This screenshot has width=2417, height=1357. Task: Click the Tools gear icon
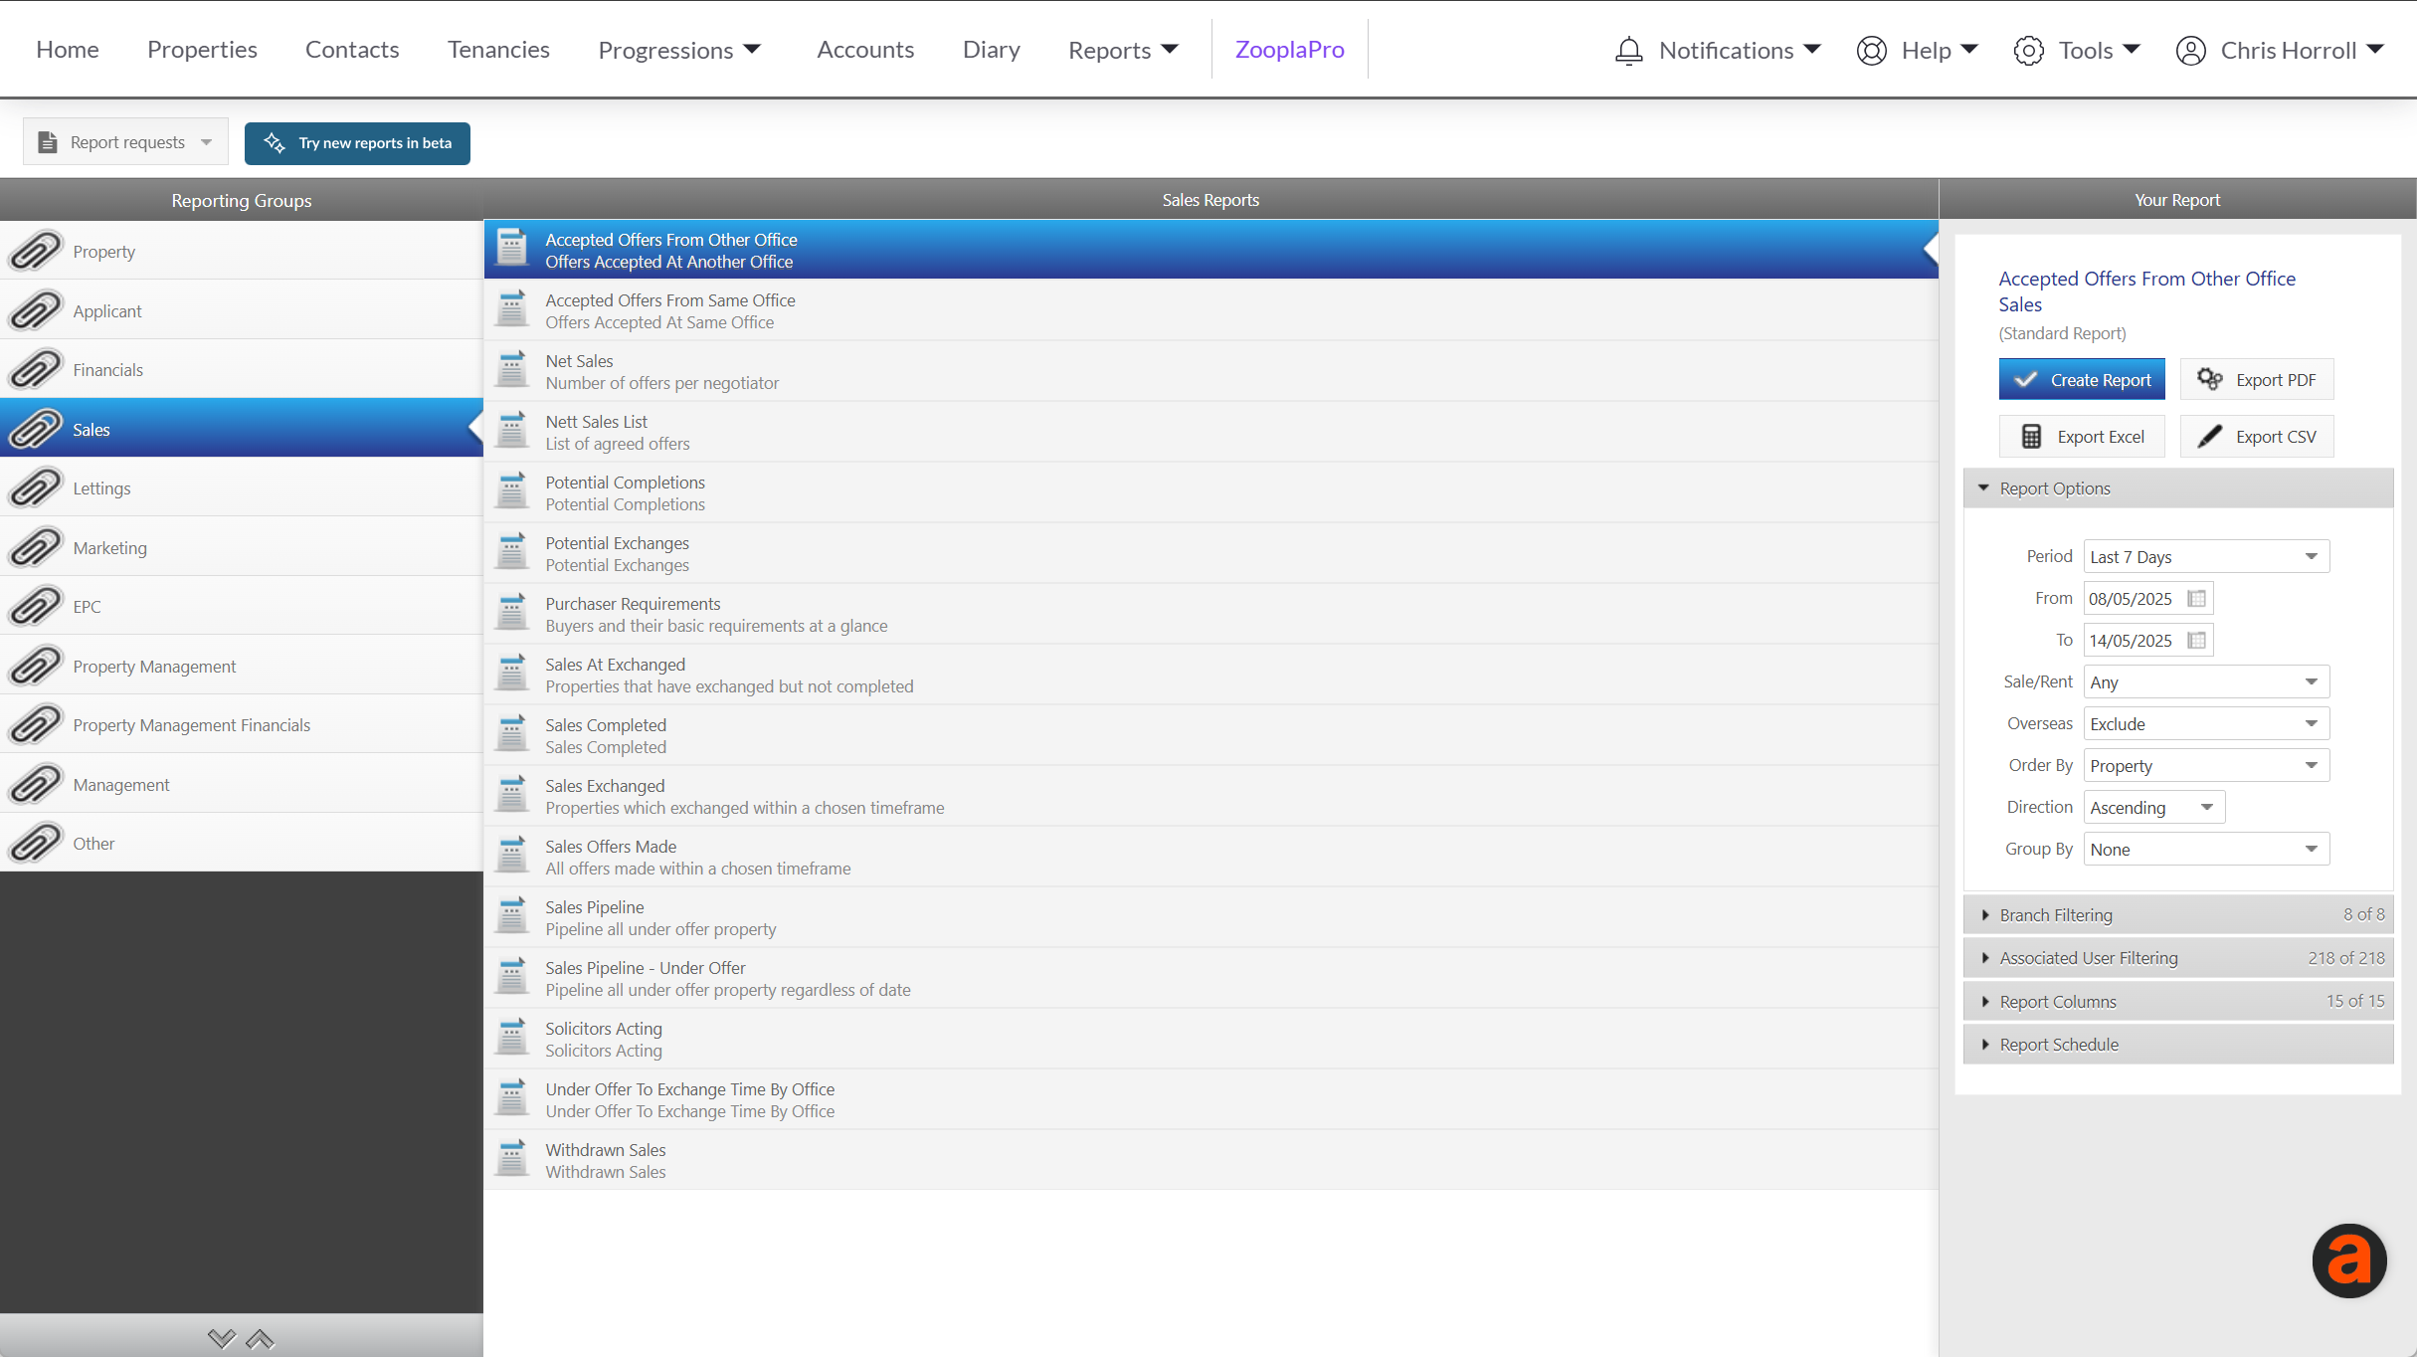pyautogui.click(x=2028, y=50)
